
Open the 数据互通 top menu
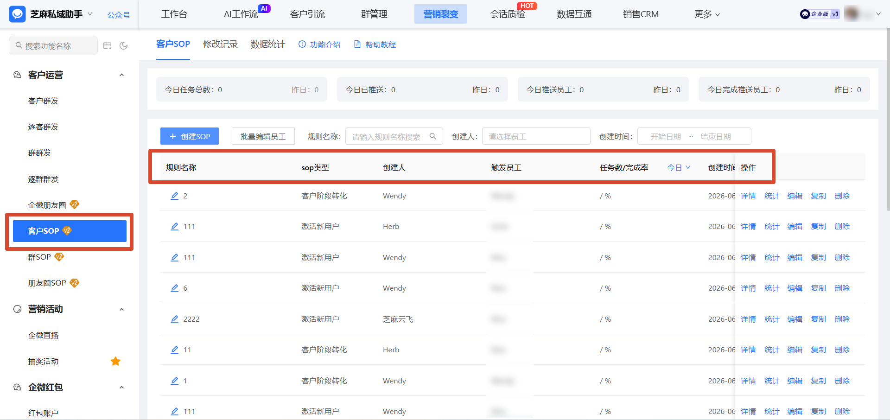[574, 14]
